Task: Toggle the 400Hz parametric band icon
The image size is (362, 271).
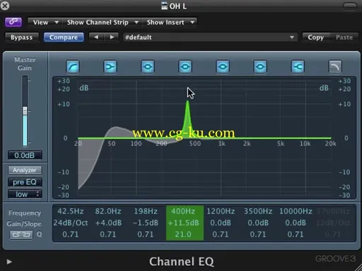Action: pos(185,67)
